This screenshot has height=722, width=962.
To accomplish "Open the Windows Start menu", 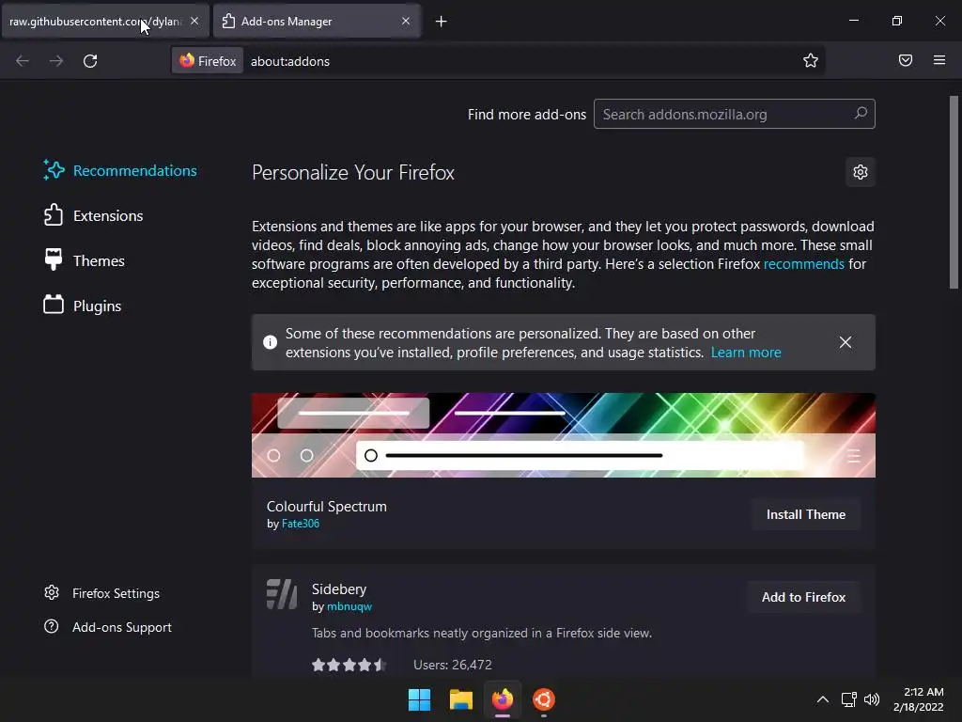I will click(x=420, y=699).
